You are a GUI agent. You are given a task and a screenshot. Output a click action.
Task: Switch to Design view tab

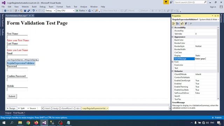point(11,108)
